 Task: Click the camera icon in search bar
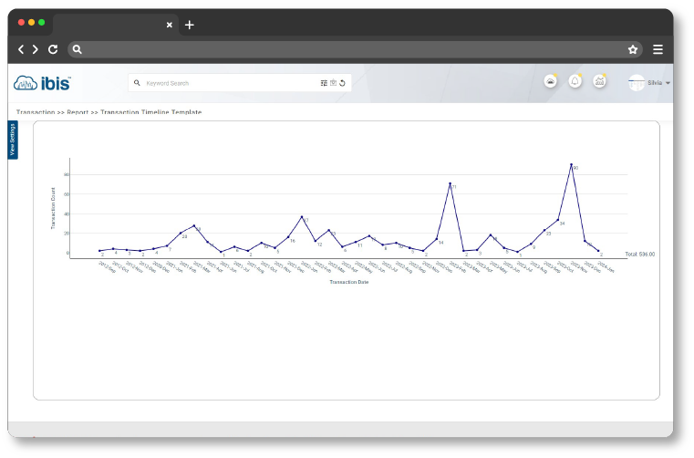click(x=333, y=83)
